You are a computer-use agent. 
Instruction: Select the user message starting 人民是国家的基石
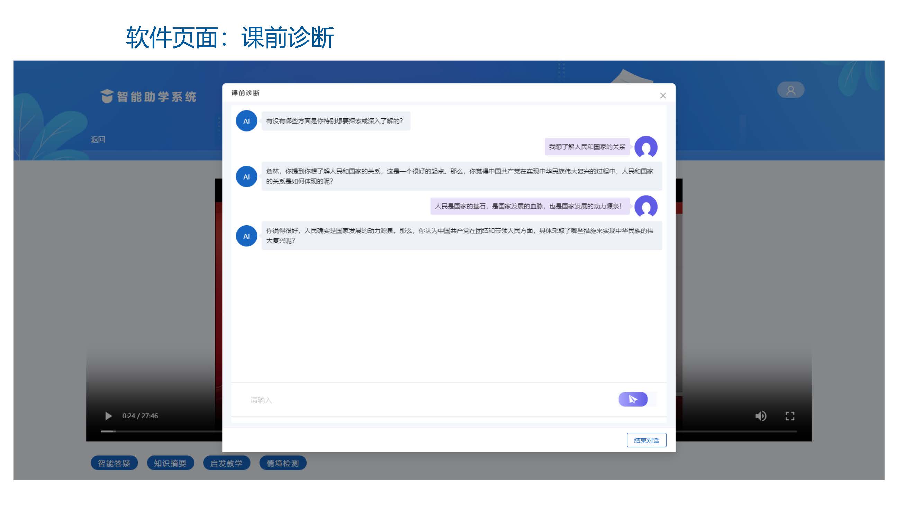(530, 206)
